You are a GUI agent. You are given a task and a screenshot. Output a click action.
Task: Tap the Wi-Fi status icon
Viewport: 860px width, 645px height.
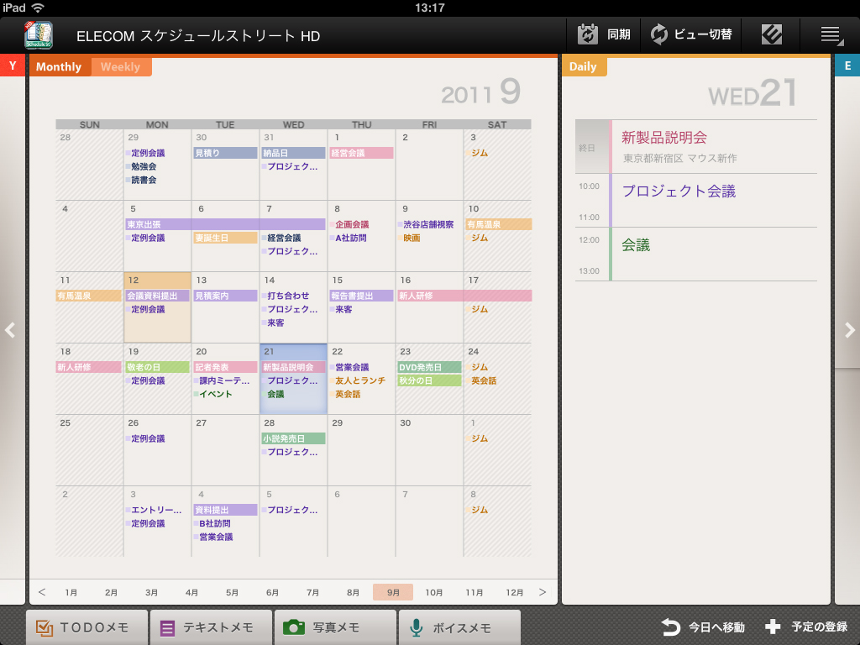[x=38, y=7]
